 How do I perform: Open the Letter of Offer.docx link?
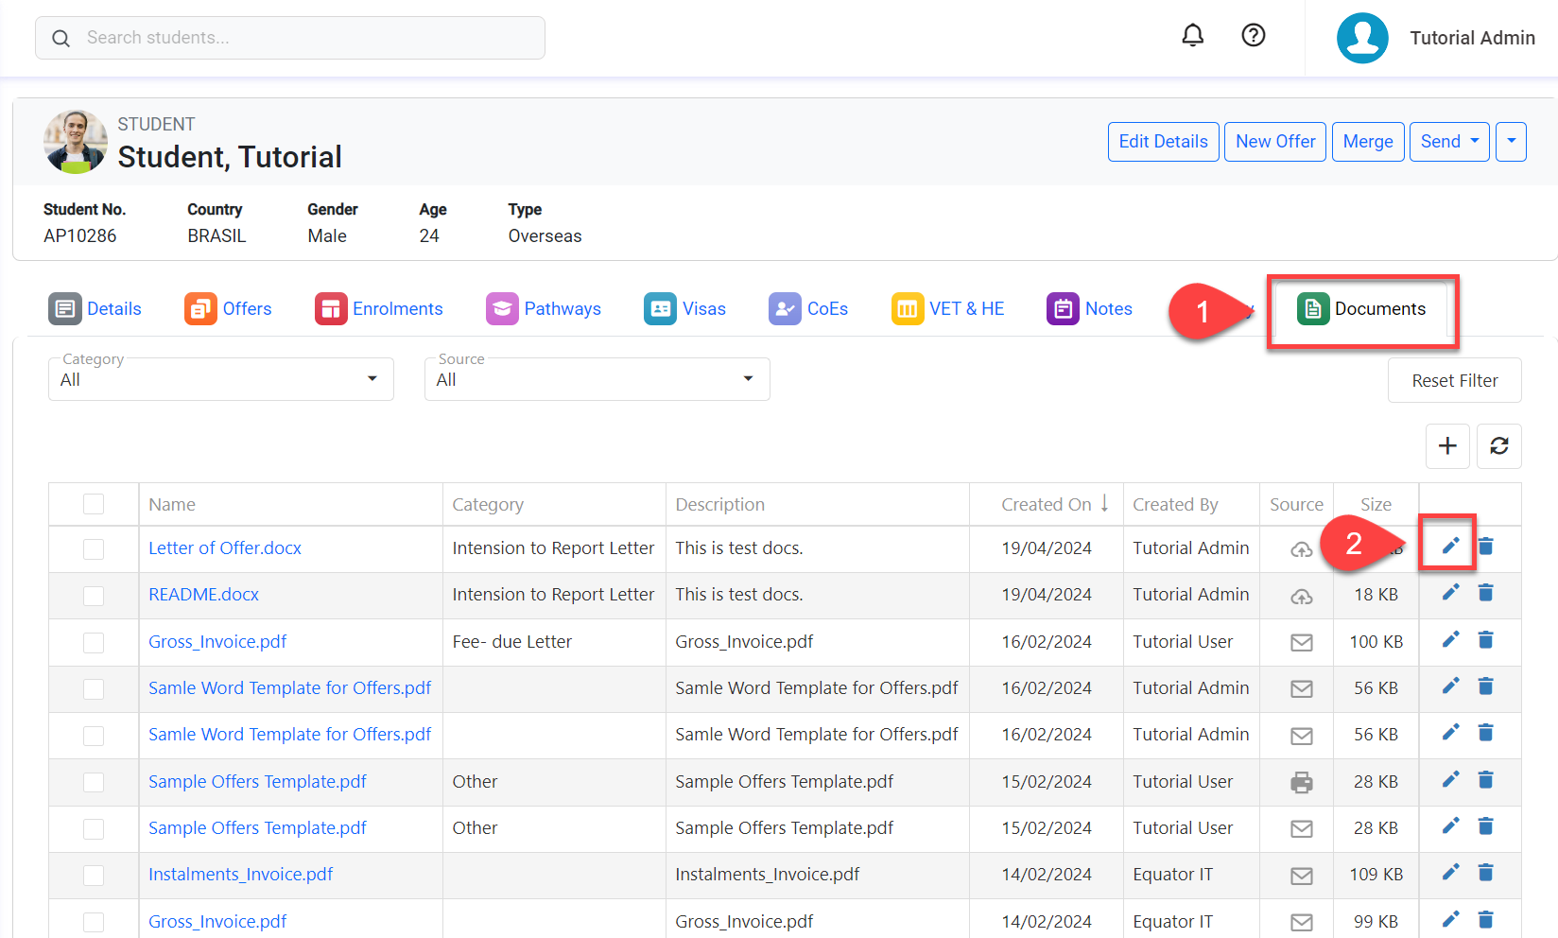pyautogui.click(x=225, y=548)
